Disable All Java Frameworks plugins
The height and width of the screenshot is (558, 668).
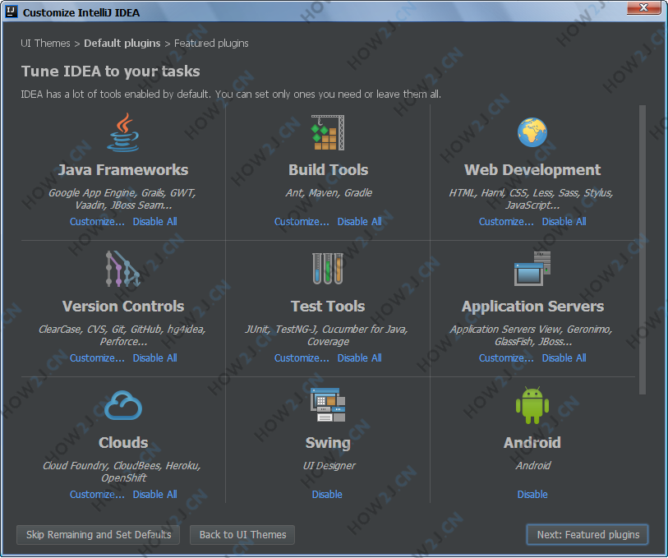tap(154, 222)
